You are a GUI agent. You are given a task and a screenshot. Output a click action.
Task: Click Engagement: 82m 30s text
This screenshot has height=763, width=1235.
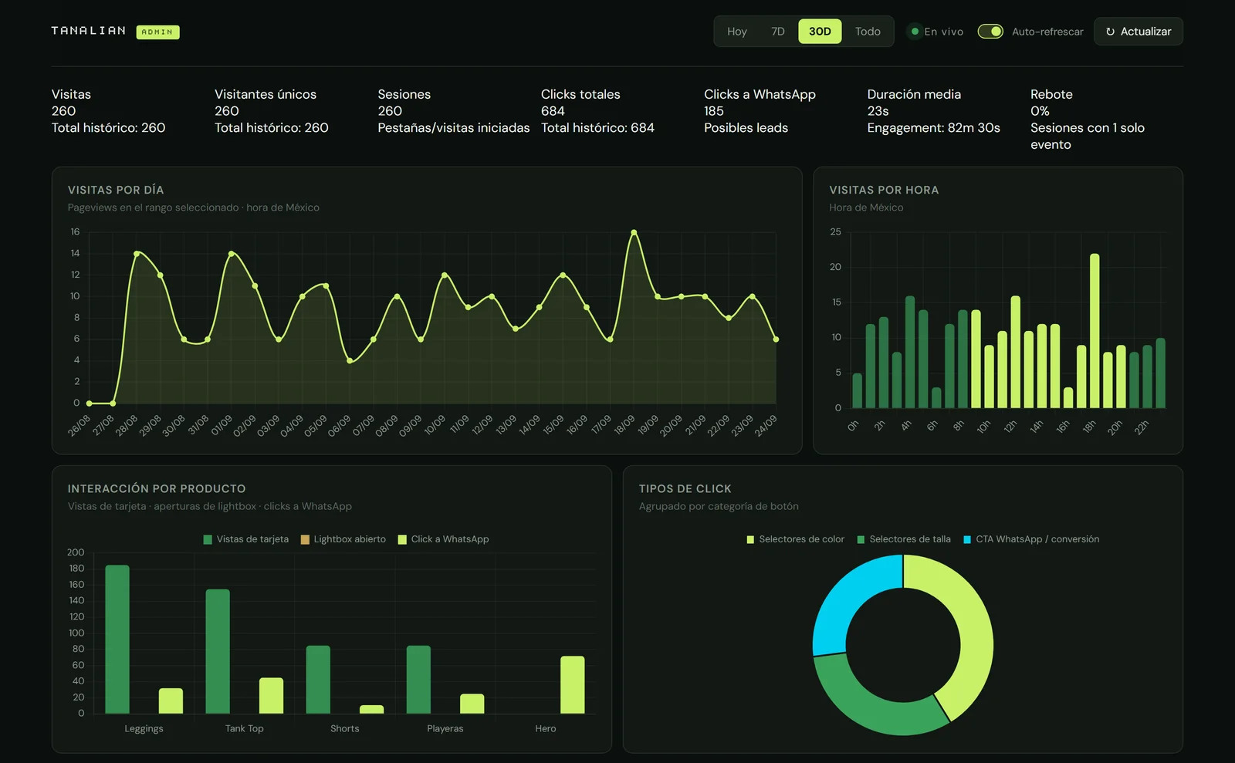[933, 128]
